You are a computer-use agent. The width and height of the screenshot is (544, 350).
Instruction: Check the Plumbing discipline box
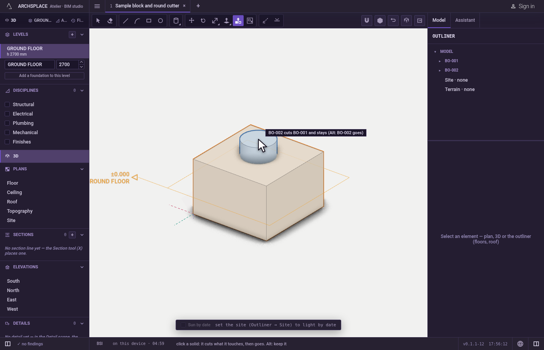(7, 123)
